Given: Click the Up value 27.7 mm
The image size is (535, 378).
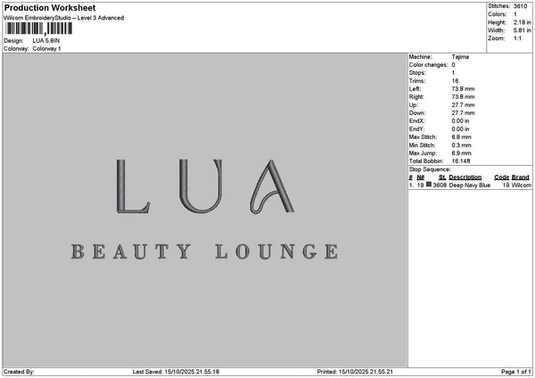Looking at the screenshot, I should click(x=463, y=105).
